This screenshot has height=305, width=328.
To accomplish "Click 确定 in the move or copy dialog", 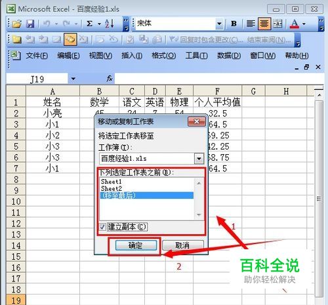I will [x=136, y=245].
